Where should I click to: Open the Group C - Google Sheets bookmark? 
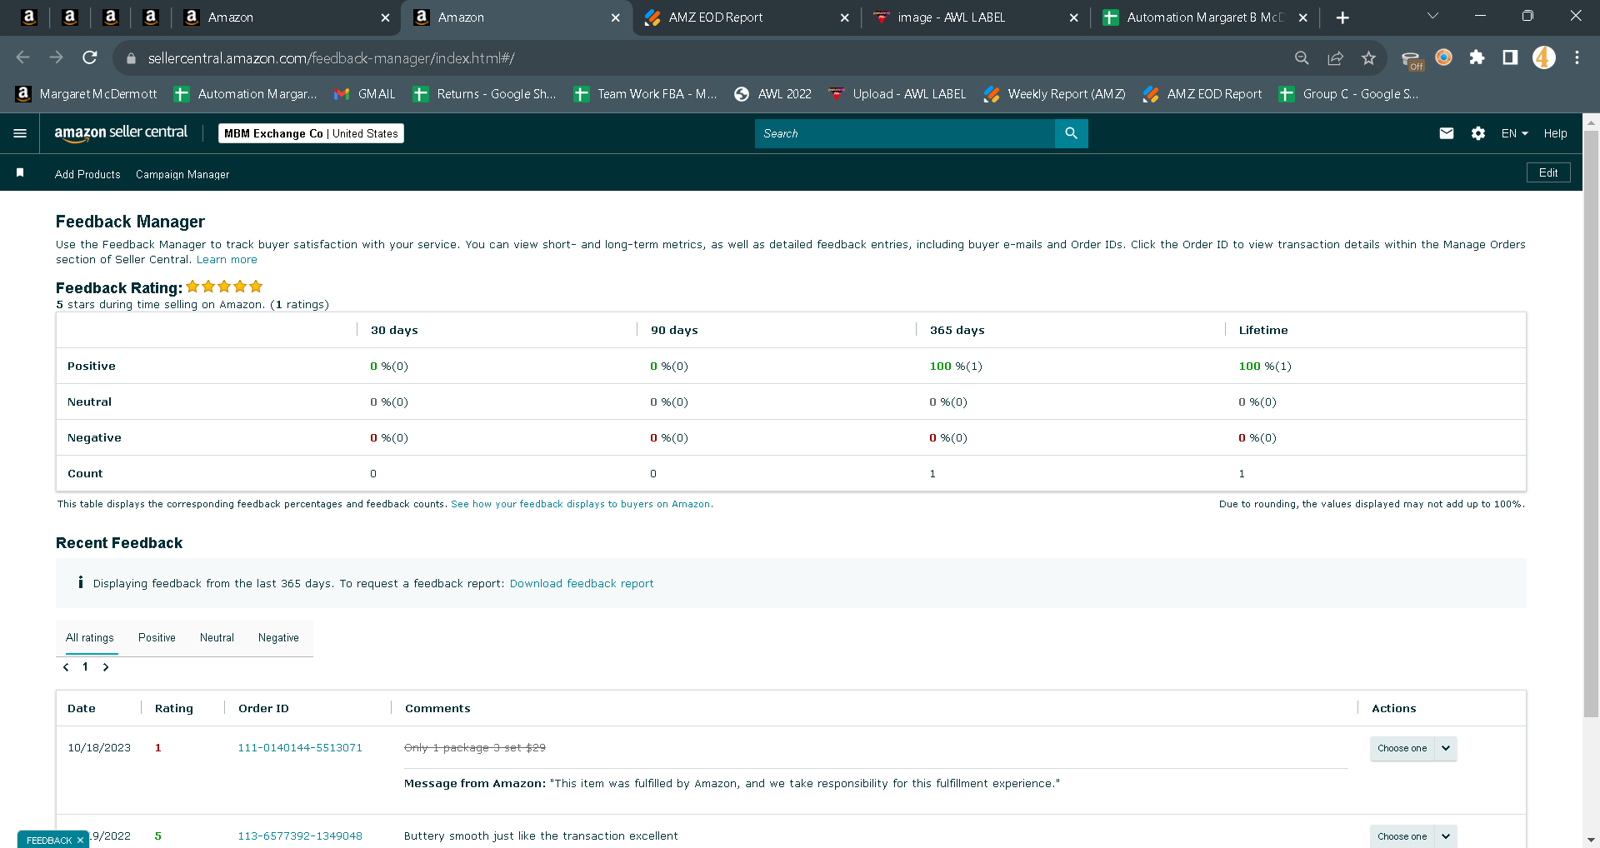(x=1348, y=94)
